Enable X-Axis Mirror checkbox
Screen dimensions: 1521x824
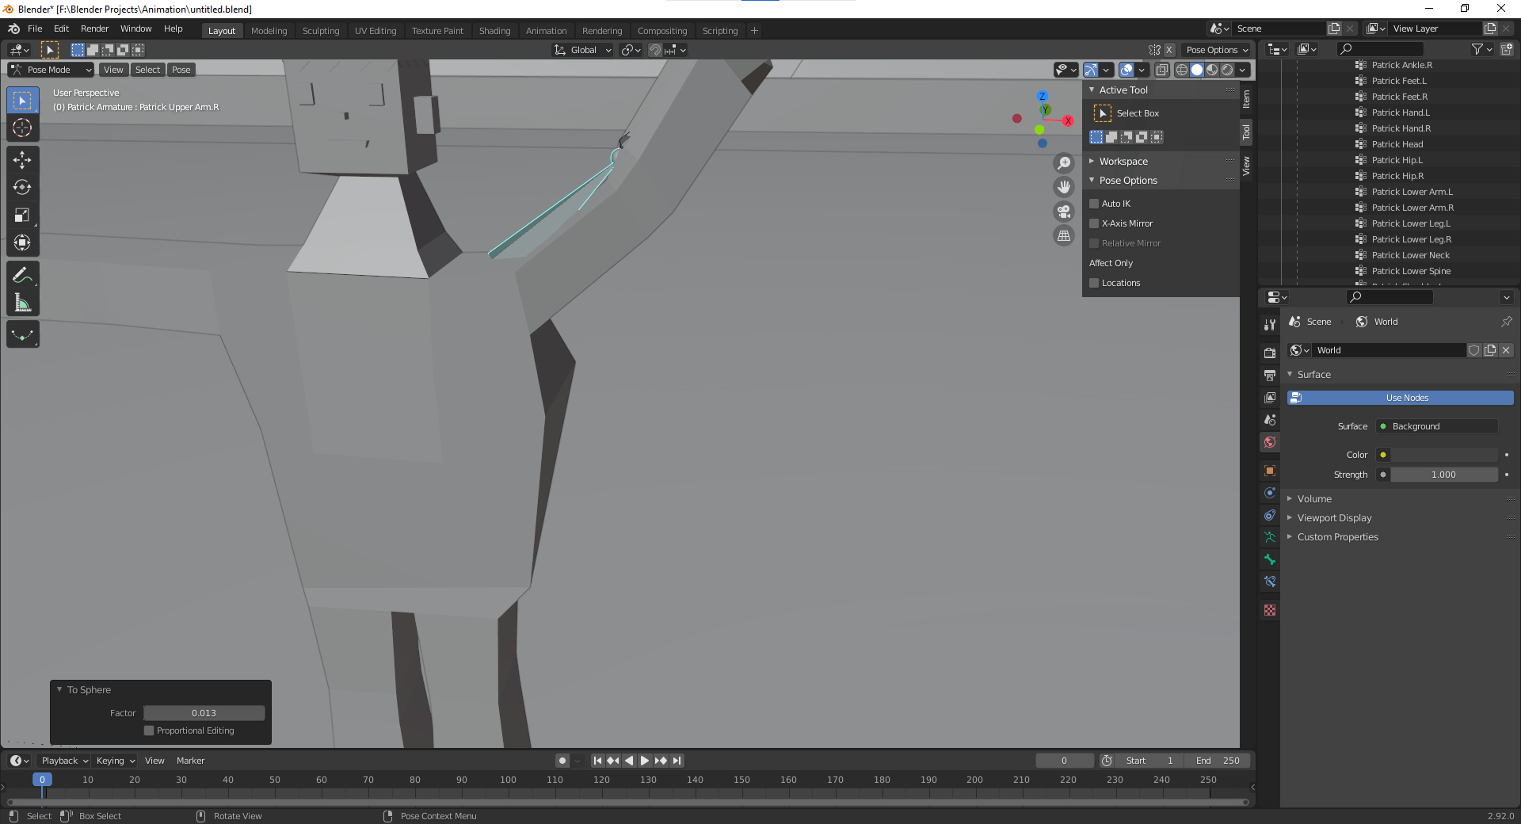(1094, 223)
